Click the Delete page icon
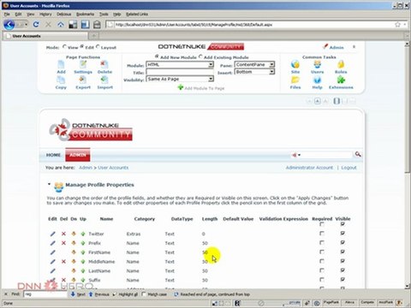 104,65
